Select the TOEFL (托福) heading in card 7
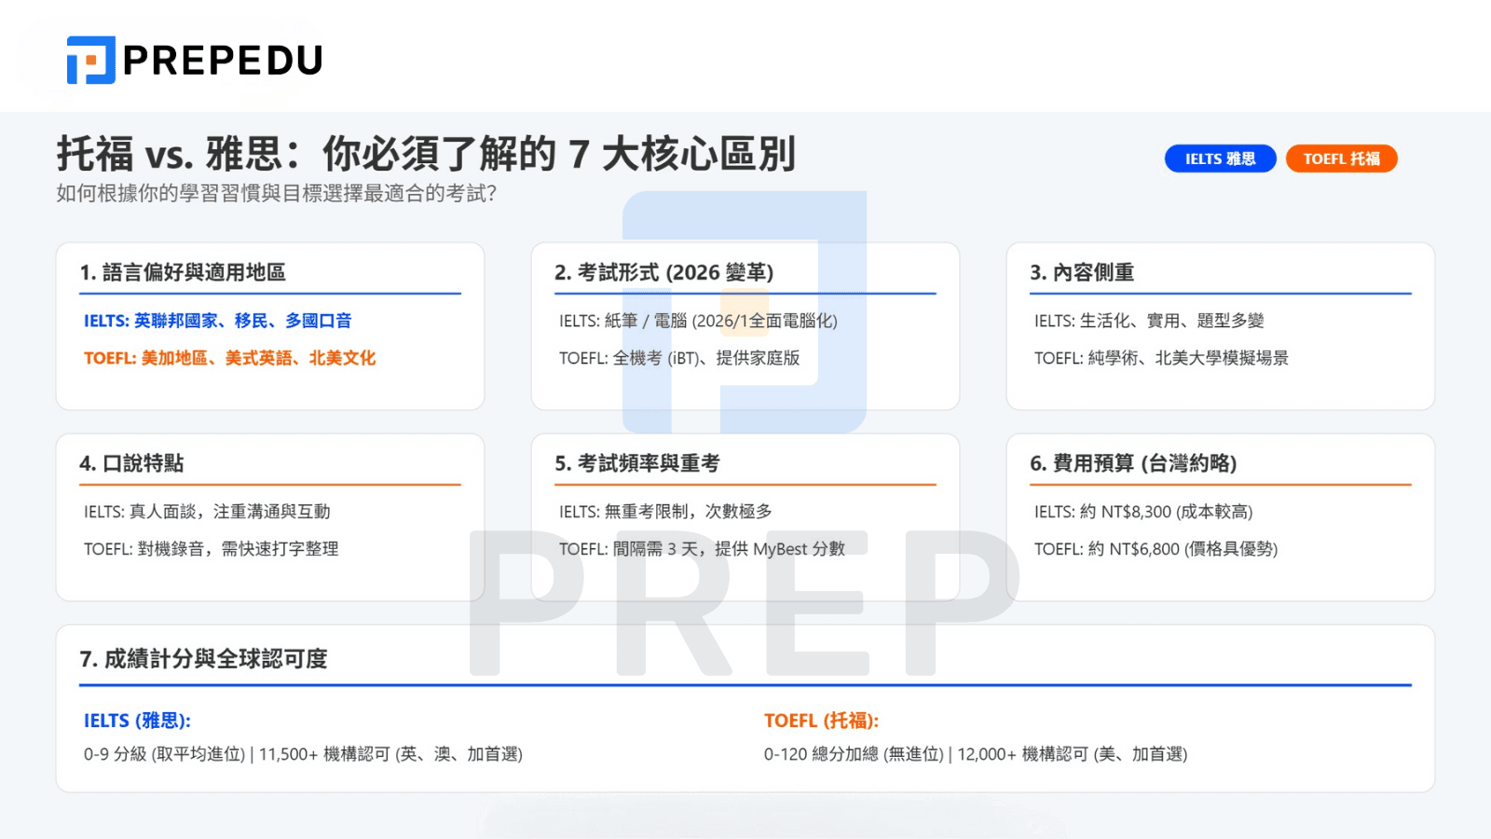1491x839 pixels. pos(820,720)
